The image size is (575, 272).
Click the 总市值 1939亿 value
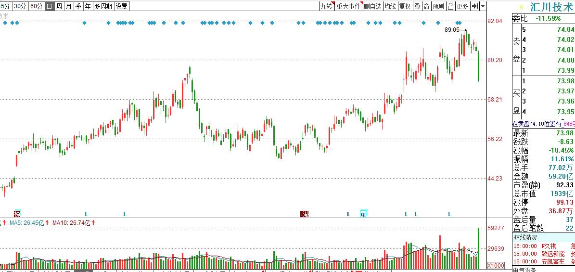[562, 194]
